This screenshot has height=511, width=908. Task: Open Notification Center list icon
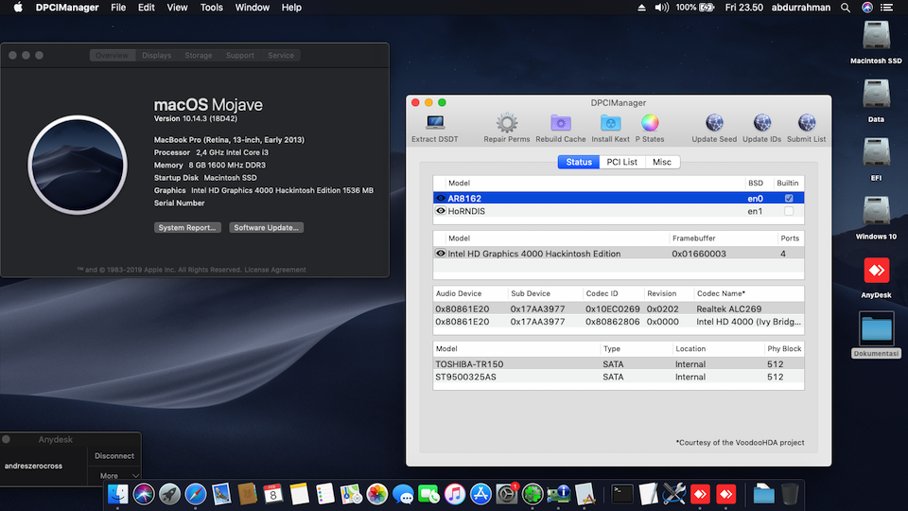click(x=886, y=8)
